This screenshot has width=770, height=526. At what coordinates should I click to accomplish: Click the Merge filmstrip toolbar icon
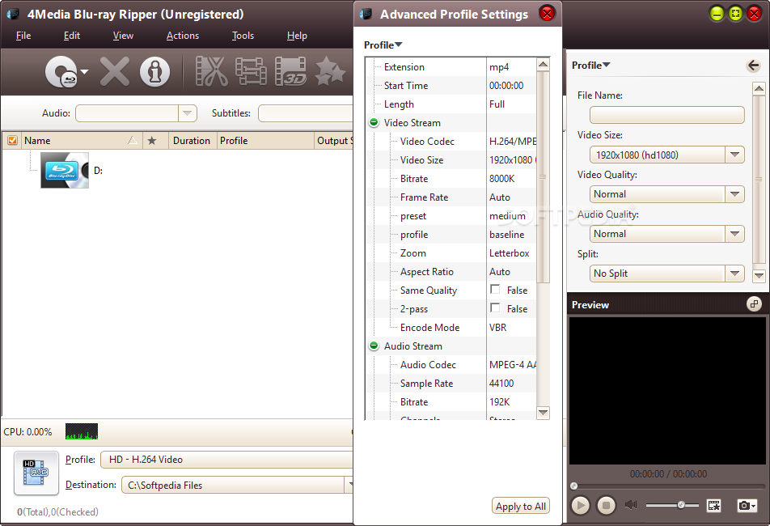click(x=251, y=71)
